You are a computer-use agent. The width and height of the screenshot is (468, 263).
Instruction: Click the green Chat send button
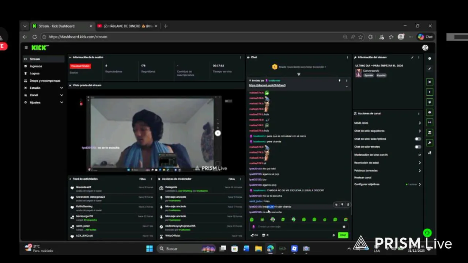[x=343, y=235]
